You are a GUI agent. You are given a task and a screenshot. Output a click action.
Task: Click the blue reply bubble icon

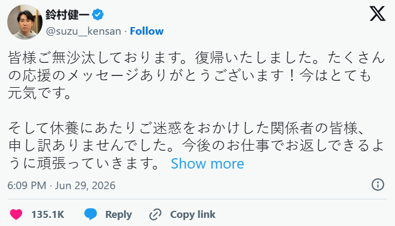click(x=90, y=214)
